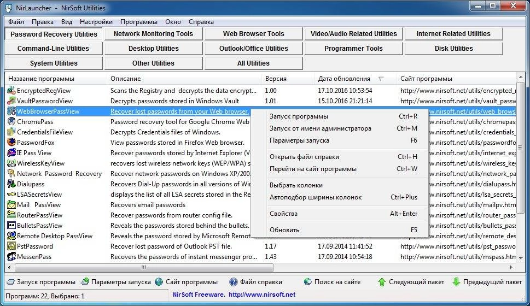Click the horizontal scrollbar thumb
530x306 pixels.
coord(144,267)
